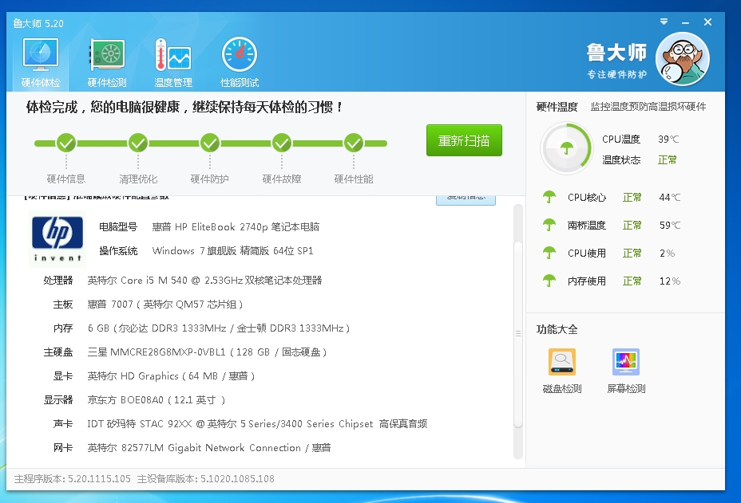This screenshot has width=741, height=503.
Task: Click the 南桥温度 59℃ value
Action: pos(670,225)
